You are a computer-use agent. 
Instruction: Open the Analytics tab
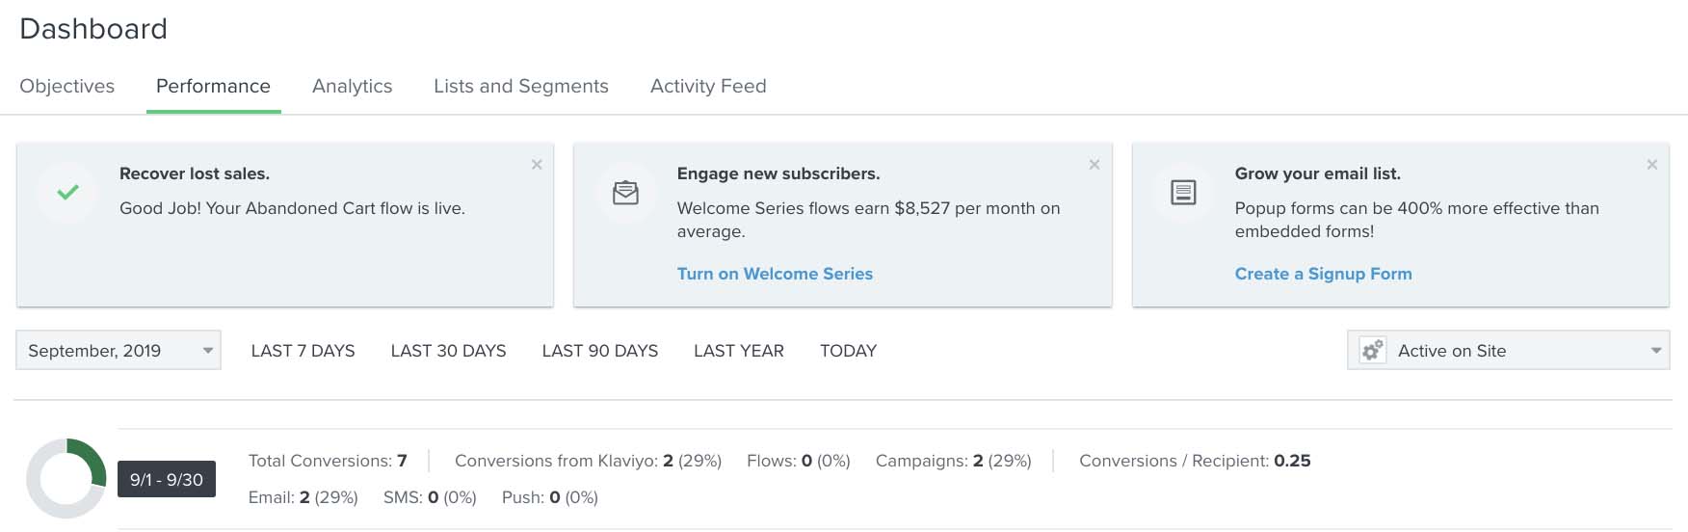[x=352, y=87]
